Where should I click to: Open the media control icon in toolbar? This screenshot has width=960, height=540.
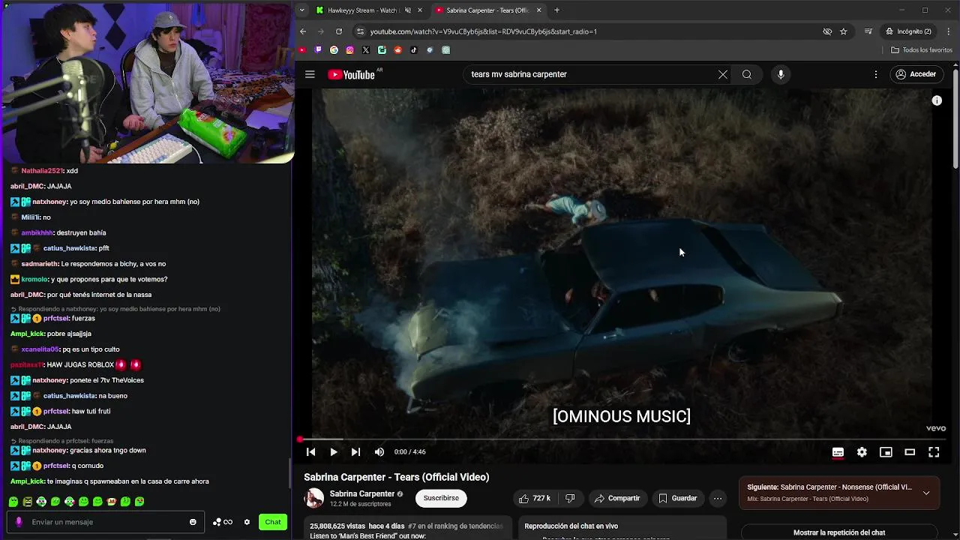pyautogui.click(x=868, y=31)
